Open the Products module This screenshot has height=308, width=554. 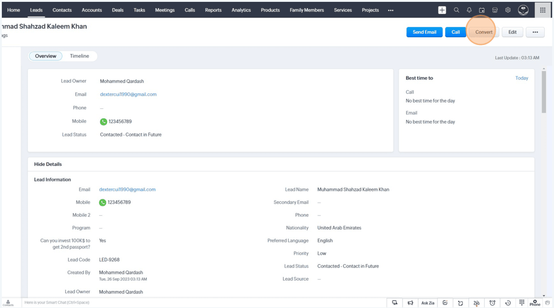click(270, 10)
